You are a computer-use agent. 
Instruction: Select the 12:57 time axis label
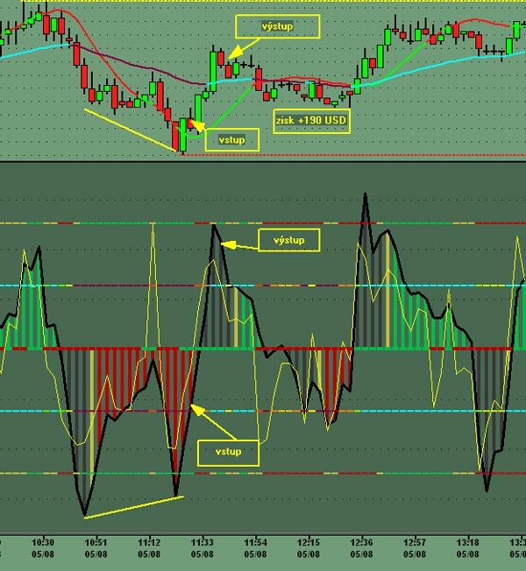click(415, 543)
